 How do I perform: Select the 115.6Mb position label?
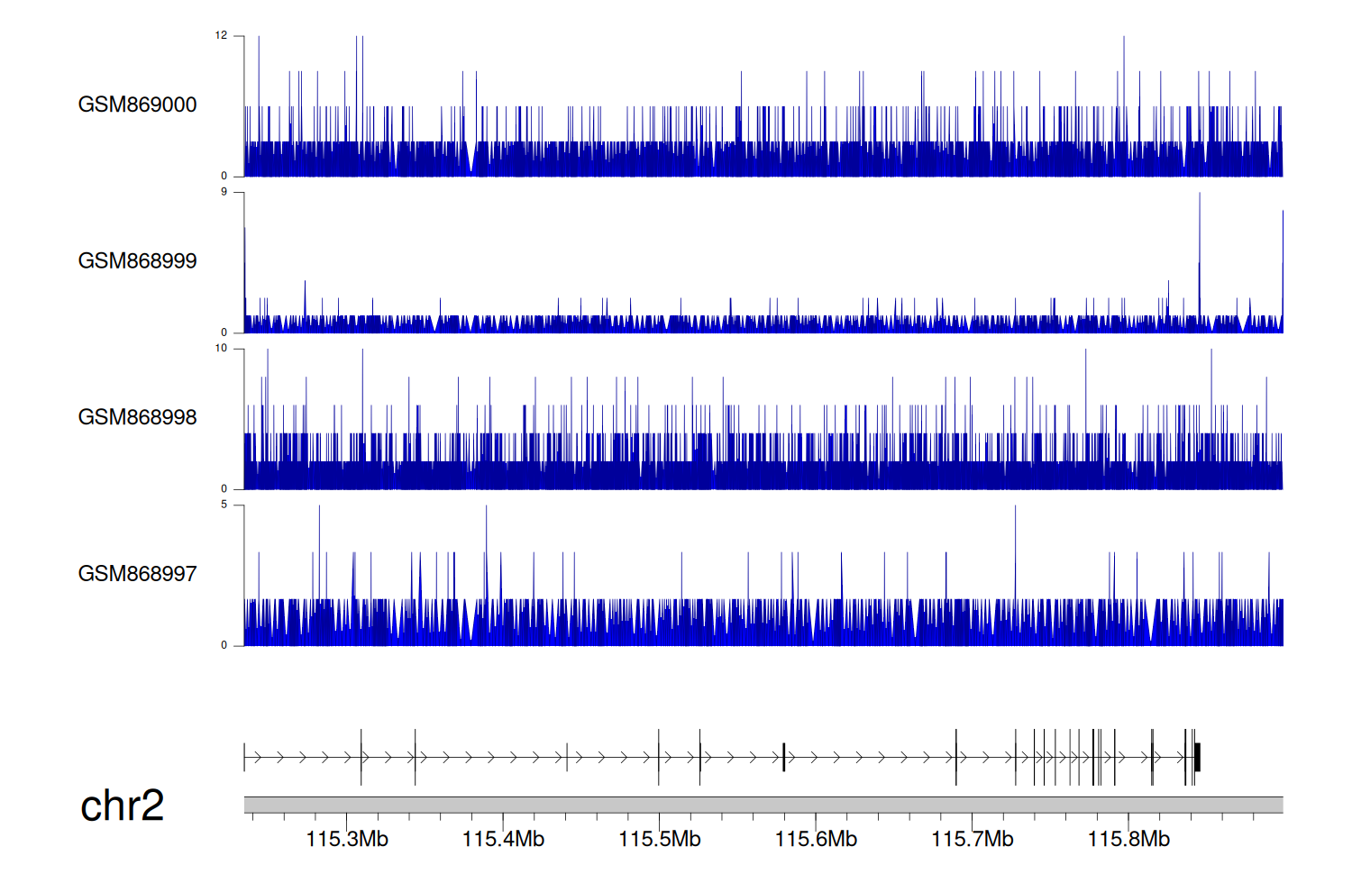click(816, 839)
